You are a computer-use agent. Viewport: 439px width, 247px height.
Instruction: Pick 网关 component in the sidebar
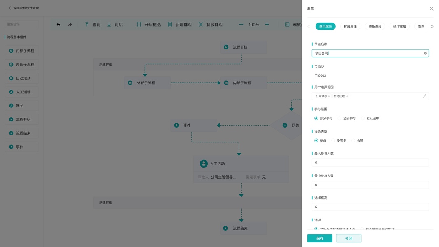click(21, 106)
